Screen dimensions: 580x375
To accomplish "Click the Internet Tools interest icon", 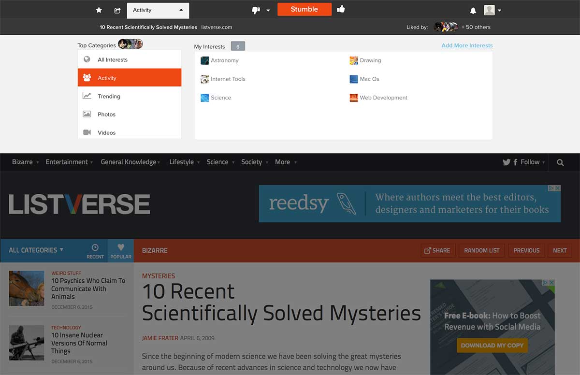I will (205, 79).
